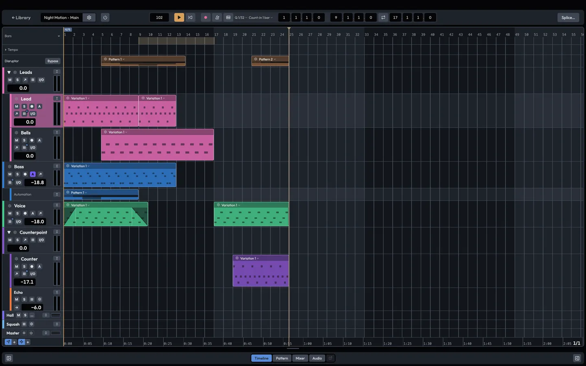Toggle the power icon next to project name
This screenshot has height=366, width=586.
pos(105,17)
